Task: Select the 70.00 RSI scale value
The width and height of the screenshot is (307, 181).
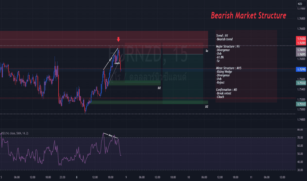Action: [x=300, y=138]
